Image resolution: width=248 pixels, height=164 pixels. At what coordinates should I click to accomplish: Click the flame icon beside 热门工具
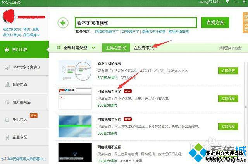[7, 50]
